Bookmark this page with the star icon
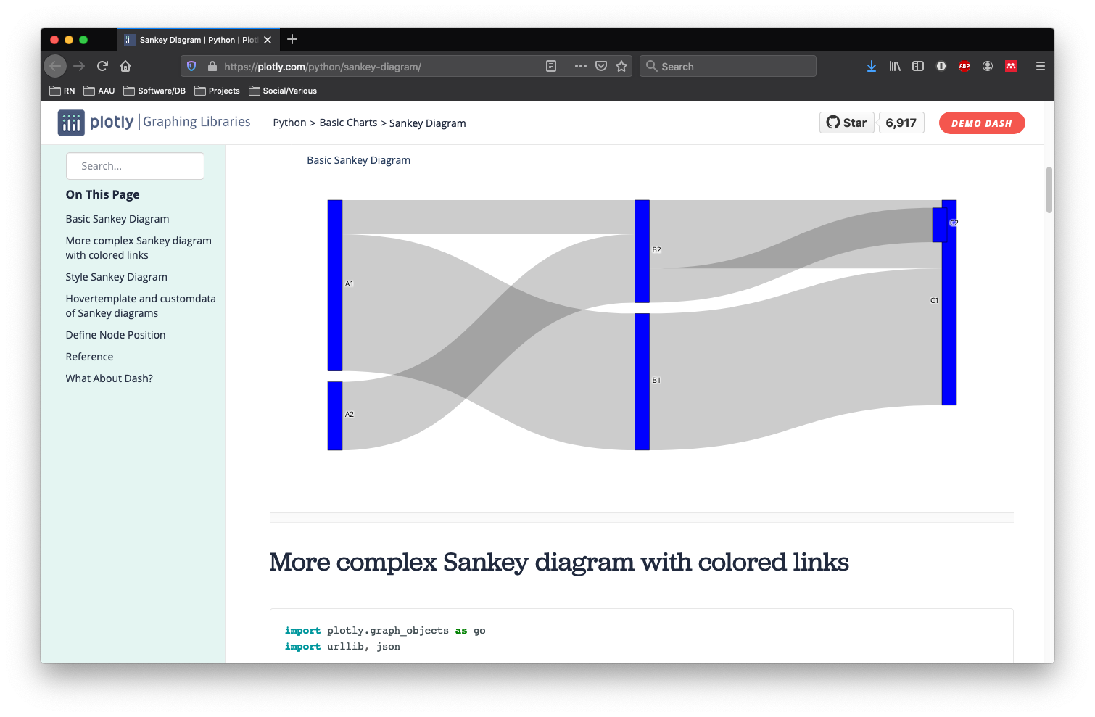 coord(621,66)
